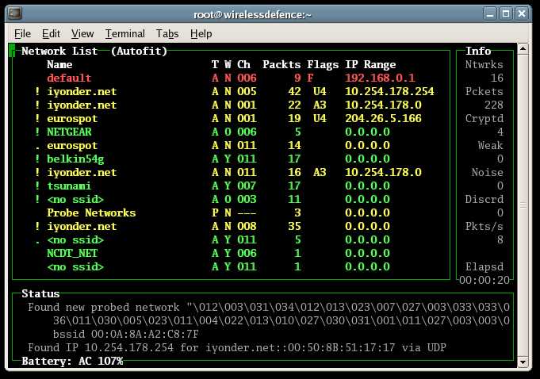
Task: Select iyonder.net row on channel 008
Action: 231,226
